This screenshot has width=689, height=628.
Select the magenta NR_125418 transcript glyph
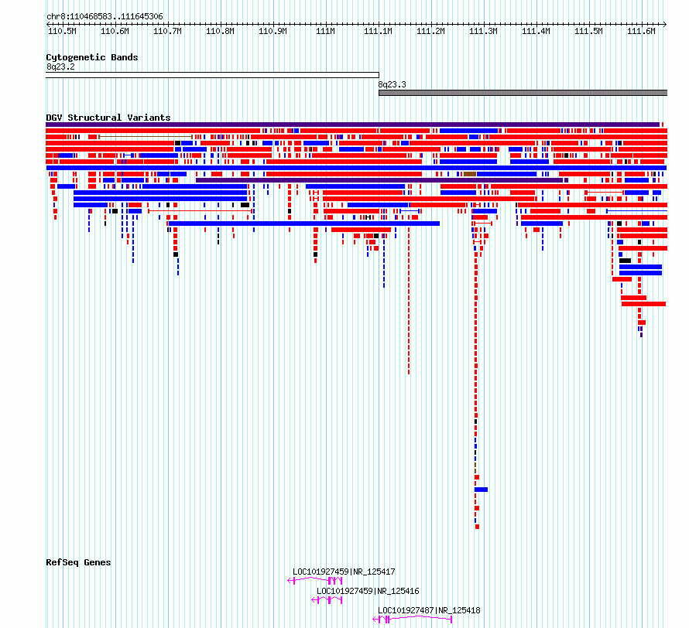(x=412, y=619)
